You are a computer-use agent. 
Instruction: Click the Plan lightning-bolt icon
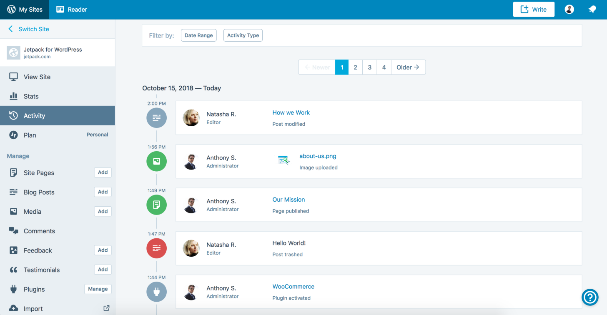coord(13,135)
